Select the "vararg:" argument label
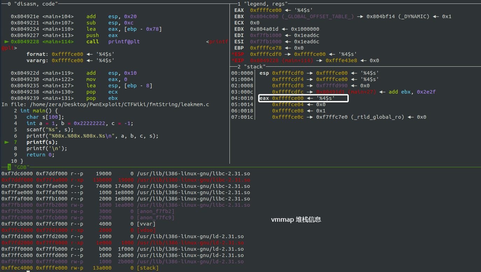481x272 pixels. point(37,60)
